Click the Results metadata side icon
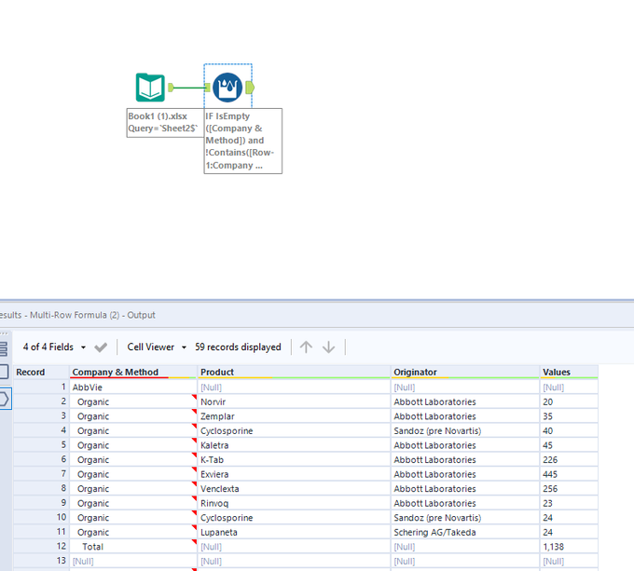Image resolution: width=634 pixels, height=571 pixels. (4, 372)
